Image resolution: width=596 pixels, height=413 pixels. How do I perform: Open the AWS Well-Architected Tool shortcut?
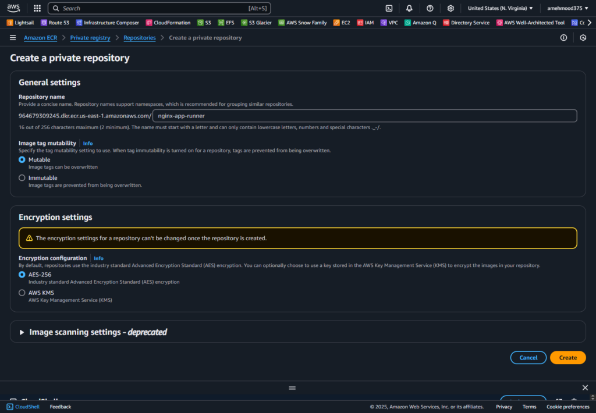coord(530,23)
